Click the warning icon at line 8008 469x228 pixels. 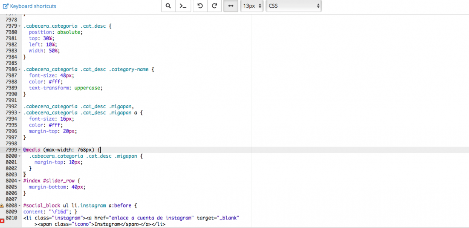(2, 205)
